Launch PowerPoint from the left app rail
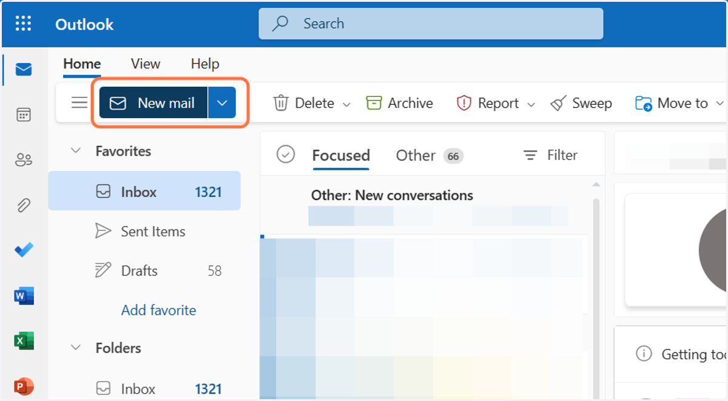 tap(24, 386)
